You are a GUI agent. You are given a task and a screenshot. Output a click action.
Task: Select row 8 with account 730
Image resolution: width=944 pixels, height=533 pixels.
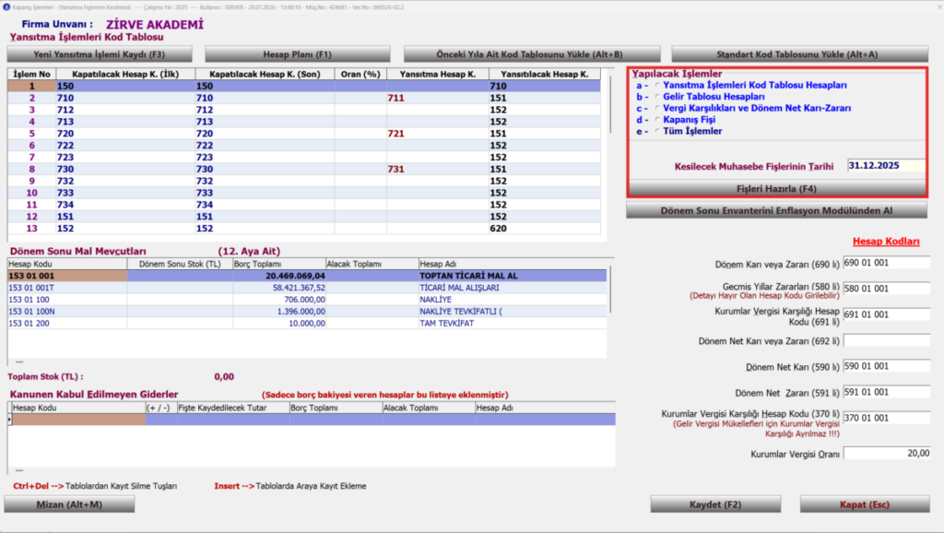[x=304, y=170]
